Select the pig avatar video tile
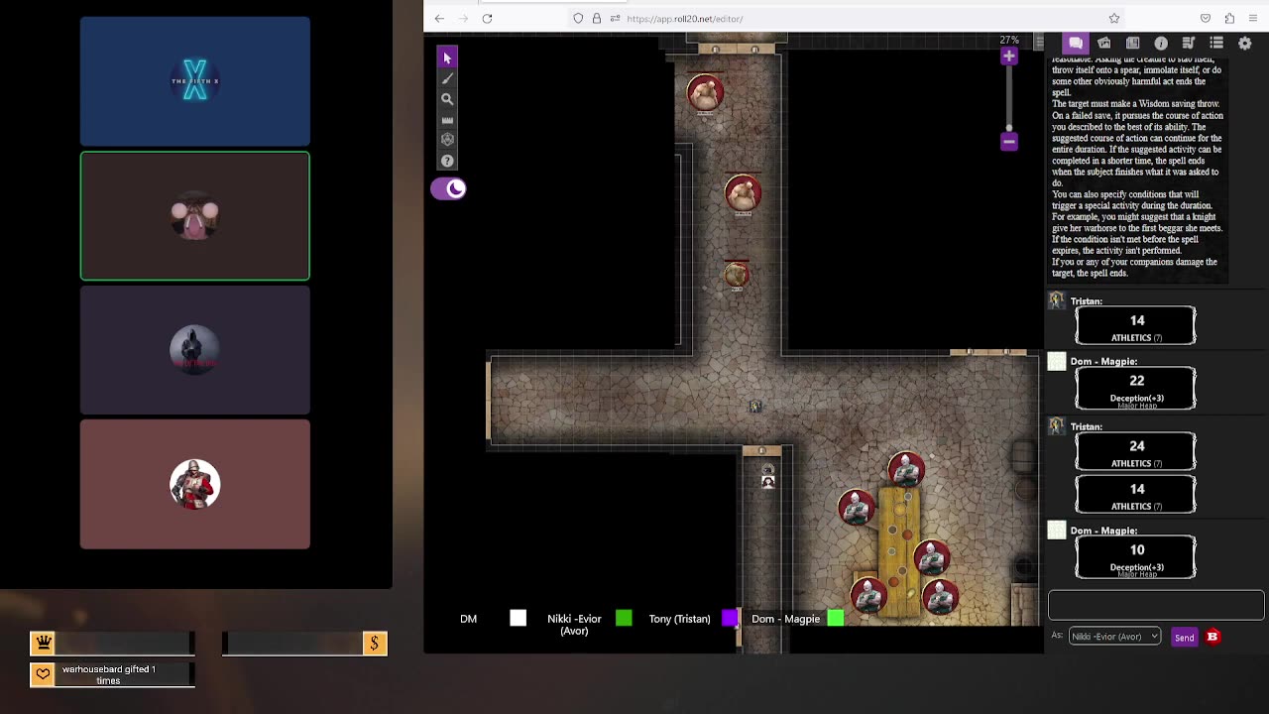Image resolution: width=1269 pixels, height=714 pixels. [x=195, y=216]
